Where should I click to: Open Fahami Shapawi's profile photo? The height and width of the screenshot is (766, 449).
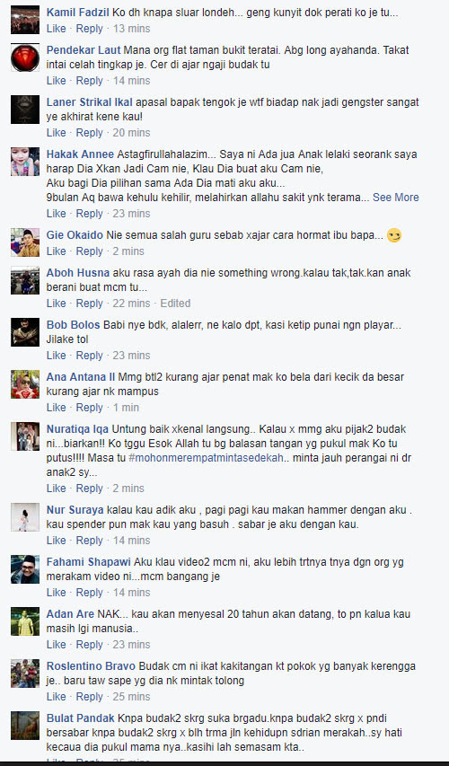pos(25,569)
